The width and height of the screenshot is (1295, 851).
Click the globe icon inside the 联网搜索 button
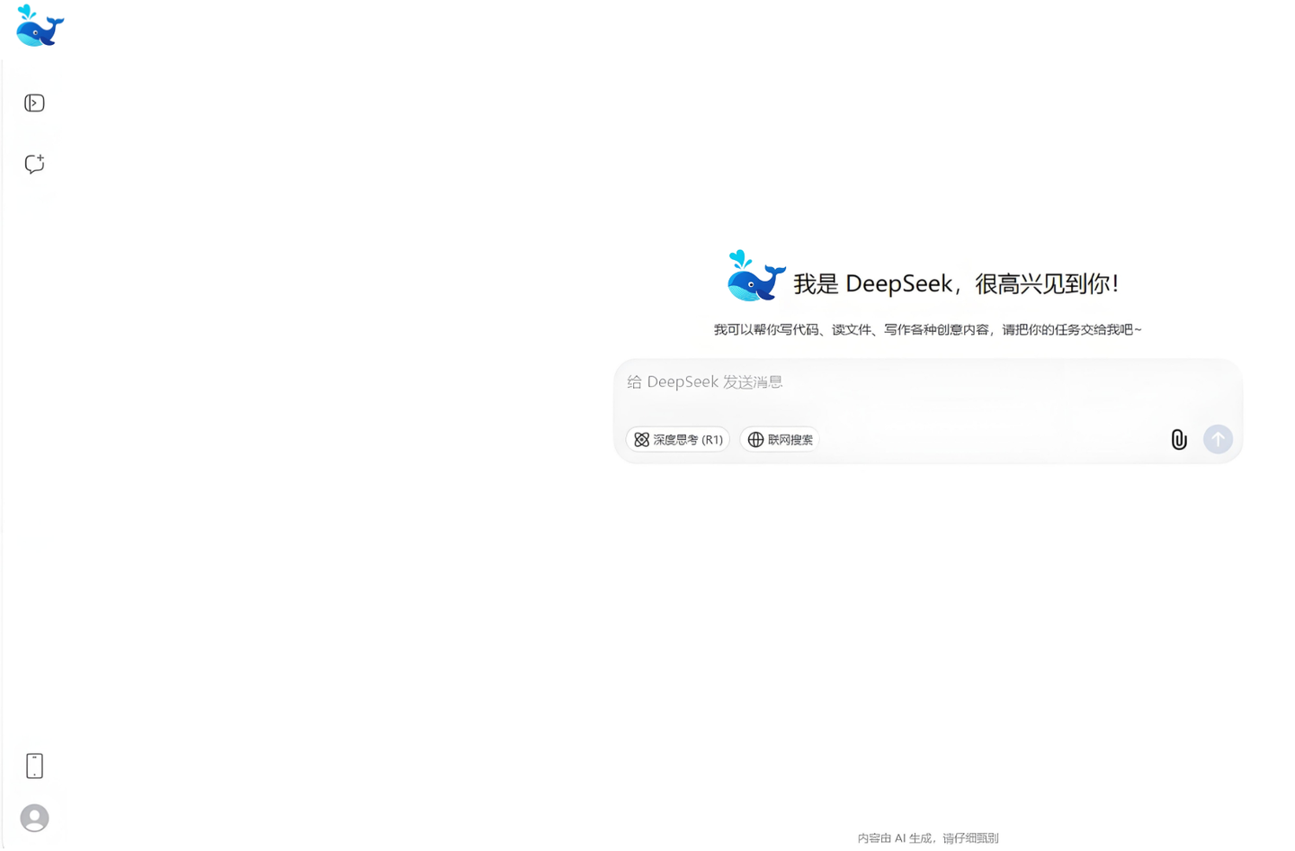(x=755, y=440)
